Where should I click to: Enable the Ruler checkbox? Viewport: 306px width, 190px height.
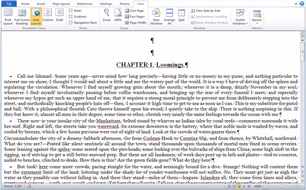point(71,11)
